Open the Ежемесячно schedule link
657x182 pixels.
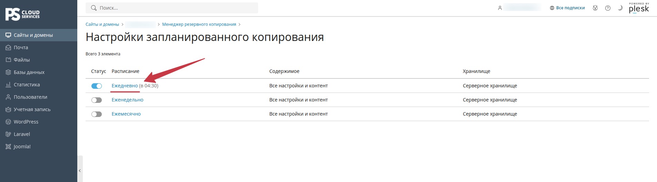126,114
